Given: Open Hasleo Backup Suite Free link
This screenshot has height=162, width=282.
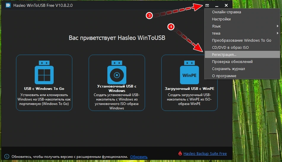Looking at the screenshot, I should pyautogui.click(x=205, y=154).
